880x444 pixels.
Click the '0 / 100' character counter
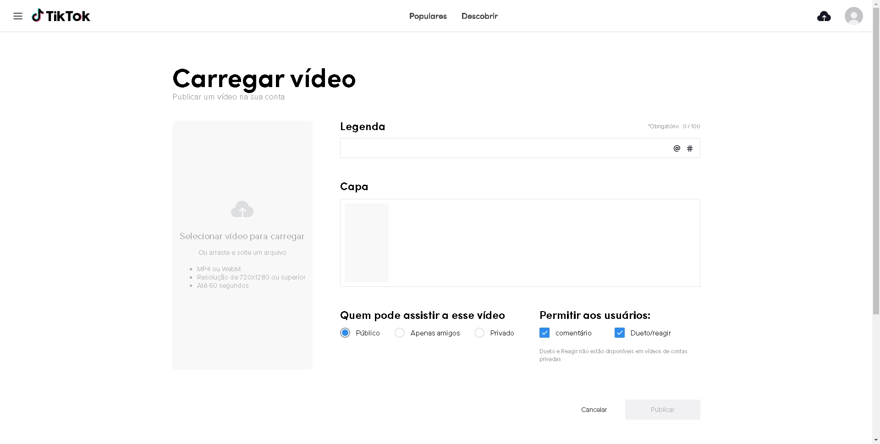(692, 126)
